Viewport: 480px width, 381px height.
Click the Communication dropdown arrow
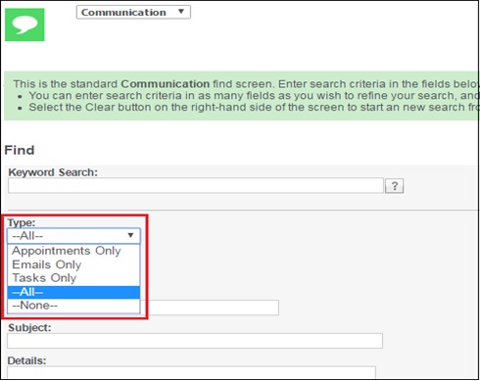pos(181,12)
